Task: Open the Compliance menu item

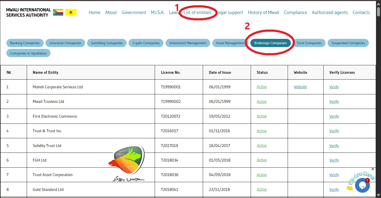Action: (295, 12)
